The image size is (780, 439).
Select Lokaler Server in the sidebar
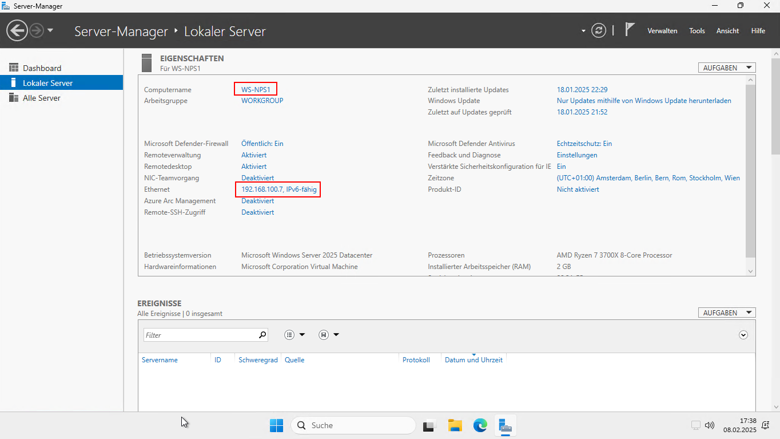pyautogui.click(x=61, y=83)
